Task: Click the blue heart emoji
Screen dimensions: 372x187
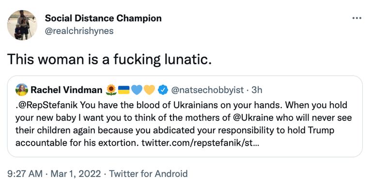Action: [137, 90]
